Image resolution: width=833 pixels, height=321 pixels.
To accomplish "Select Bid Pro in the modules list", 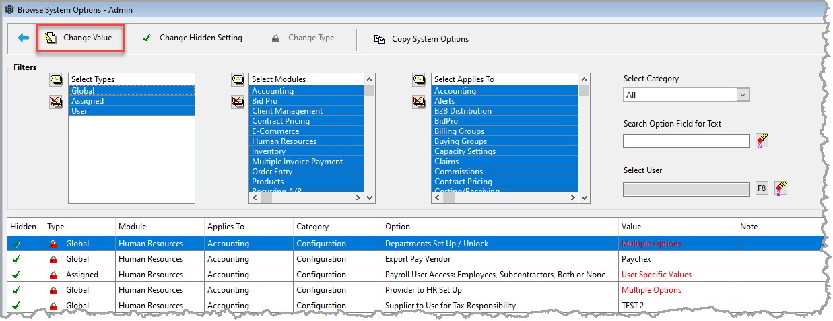I will click(306, 101).
